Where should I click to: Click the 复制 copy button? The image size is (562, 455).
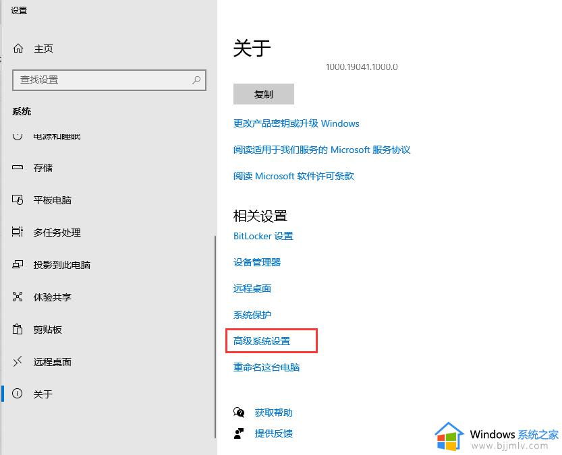(x=264, y=94)
